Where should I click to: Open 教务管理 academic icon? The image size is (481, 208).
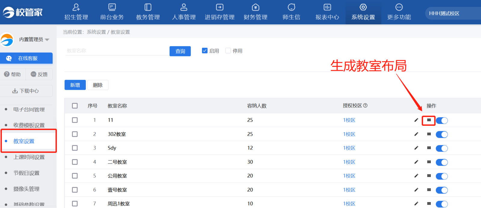coord(148,7)
